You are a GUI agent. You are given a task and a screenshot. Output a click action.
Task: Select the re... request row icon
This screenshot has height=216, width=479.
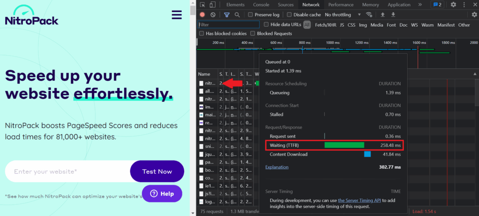pyautogui.click(x=201, y=122)
